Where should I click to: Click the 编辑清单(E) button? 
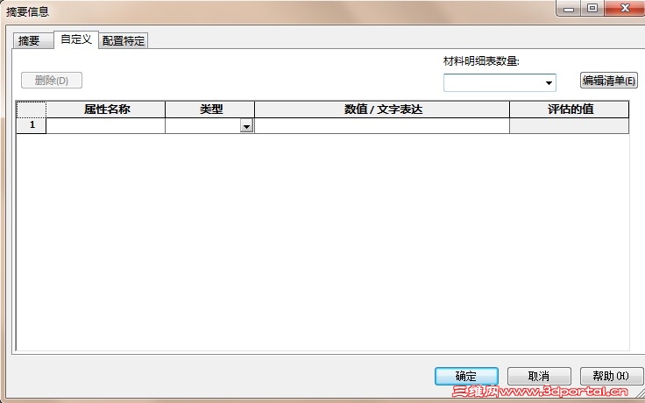click(609, 81)
